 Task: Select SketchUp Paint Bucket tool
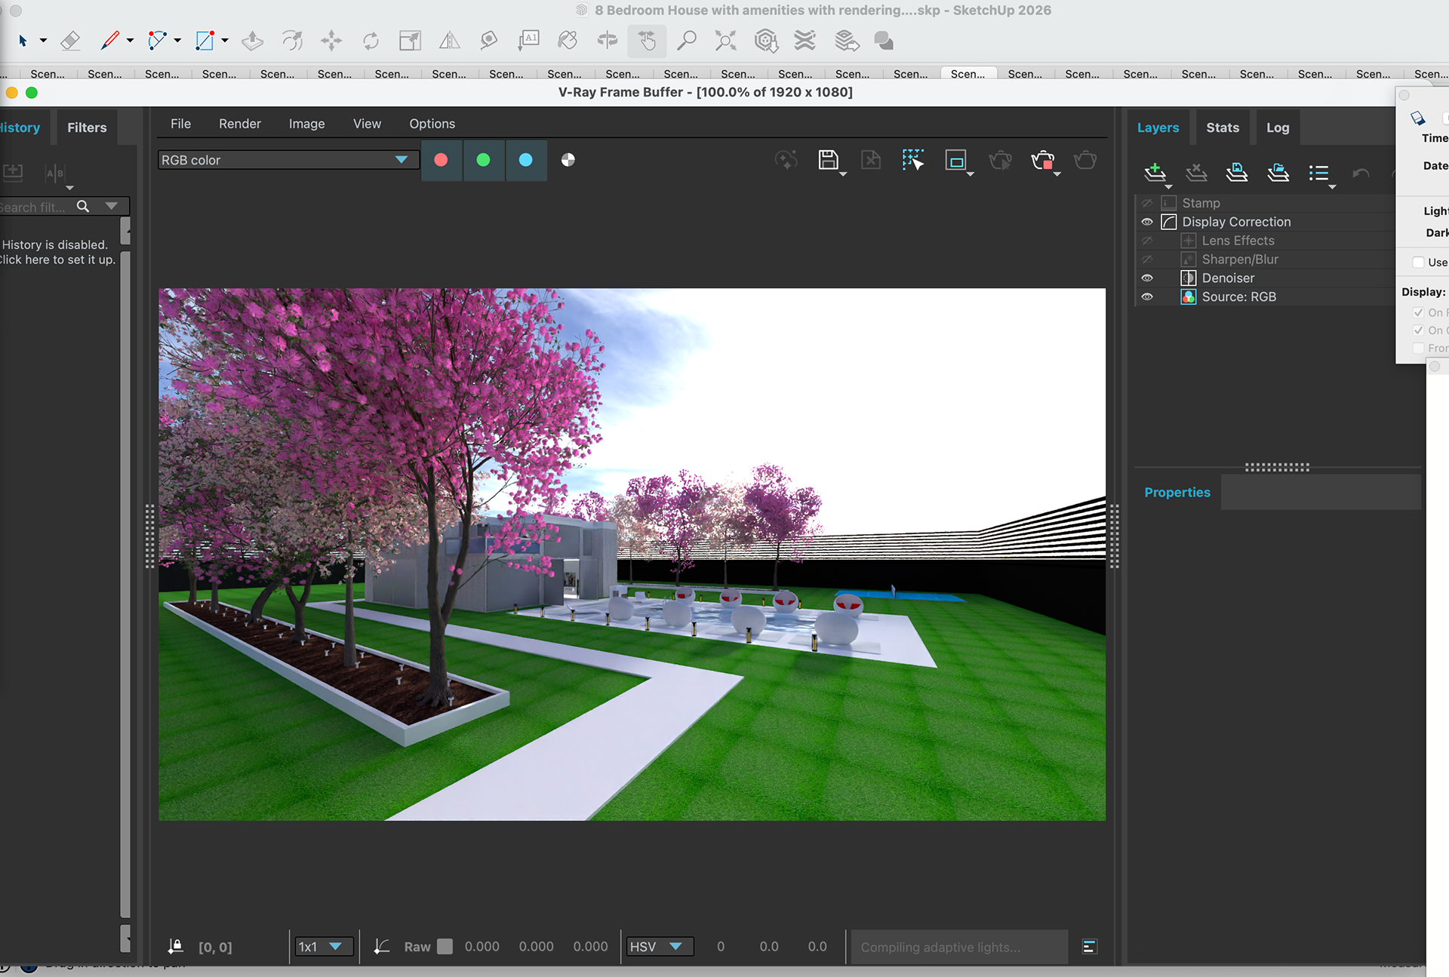(568, 41)
